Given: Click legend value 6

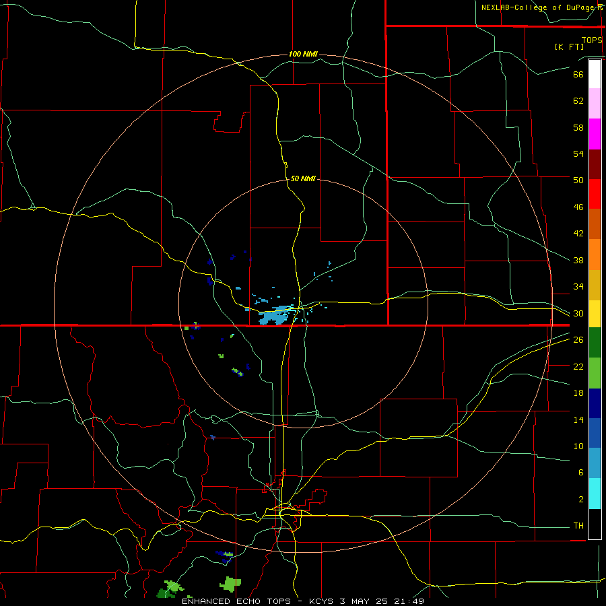Looking at the screenshot, I should coord(581,473).
